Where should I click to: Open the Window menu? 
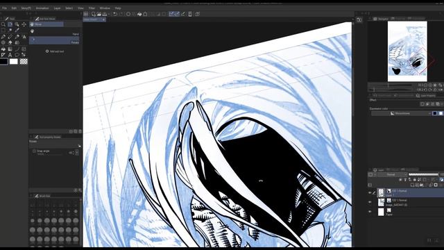point(105,8)
